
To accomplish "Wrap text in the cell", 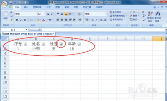I will [79, 14].
